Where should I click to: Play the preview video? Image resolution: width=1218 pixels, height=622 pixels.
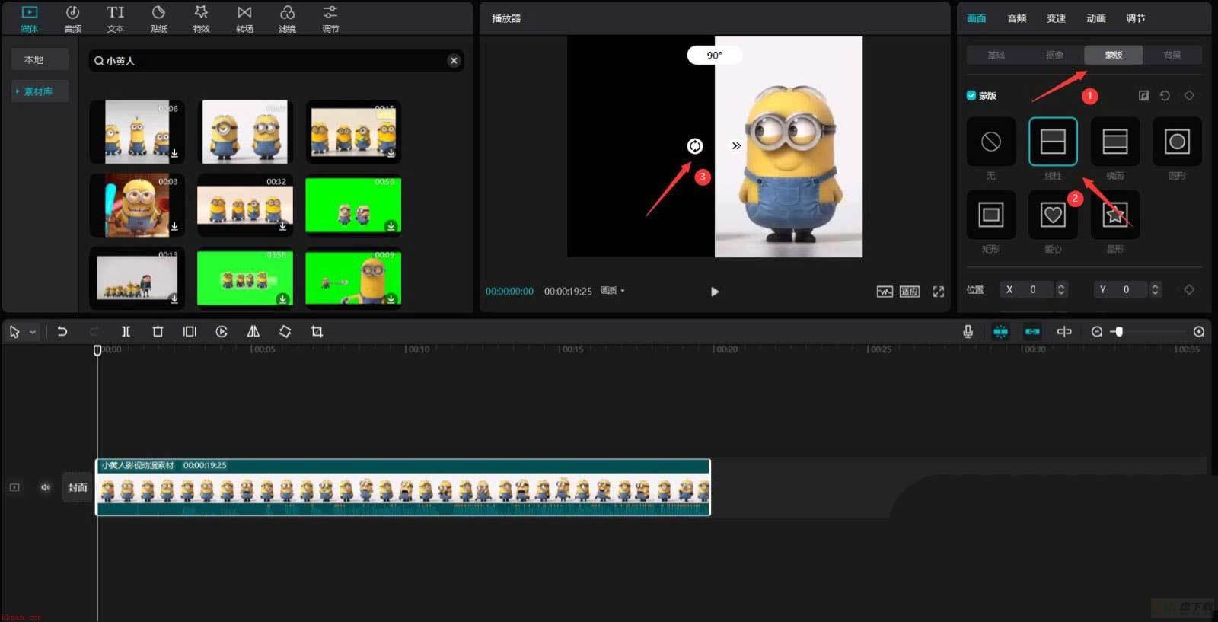(x=714, y=292)
